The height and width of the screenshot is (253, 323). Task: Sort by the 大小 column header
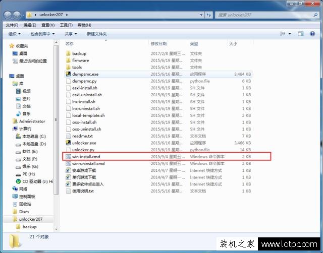pyautogui.click(x=233, y=44)
